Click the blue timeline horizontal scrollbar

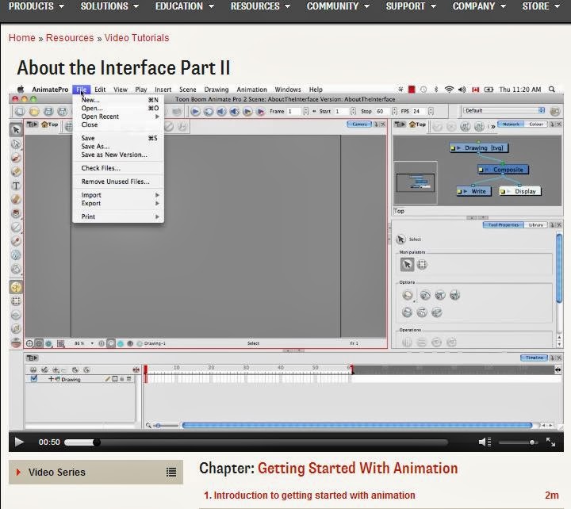pos(357,425)
